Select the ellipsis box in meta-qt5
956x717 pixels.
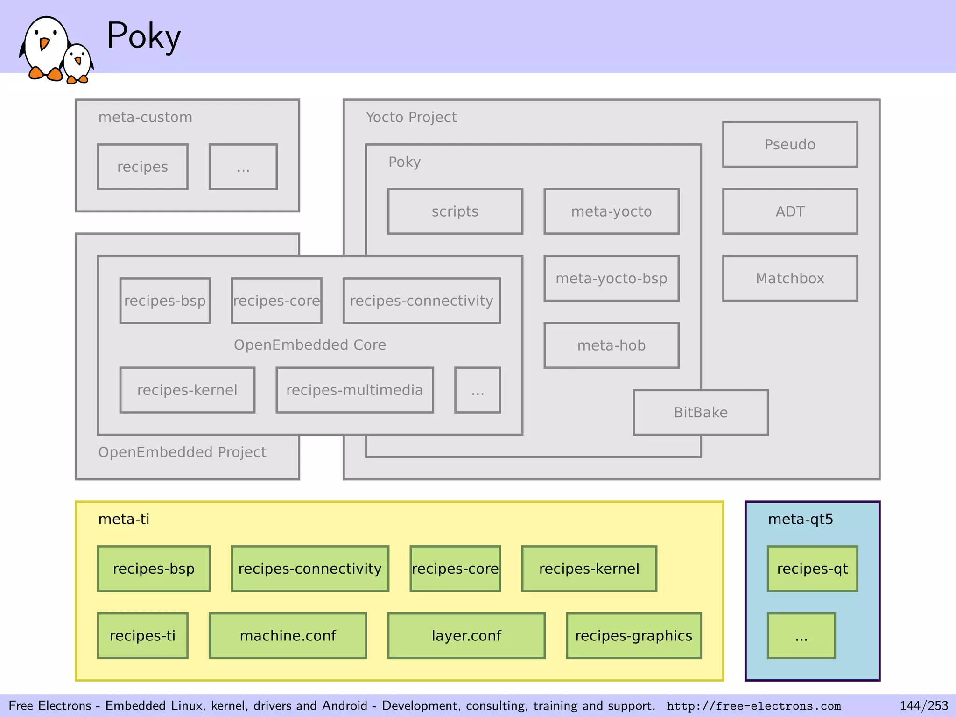pyautogui.click(x=801, y=635)
